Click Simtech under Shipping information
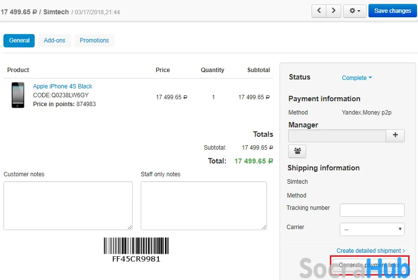418x280 pixels. (x=297, y=182)
